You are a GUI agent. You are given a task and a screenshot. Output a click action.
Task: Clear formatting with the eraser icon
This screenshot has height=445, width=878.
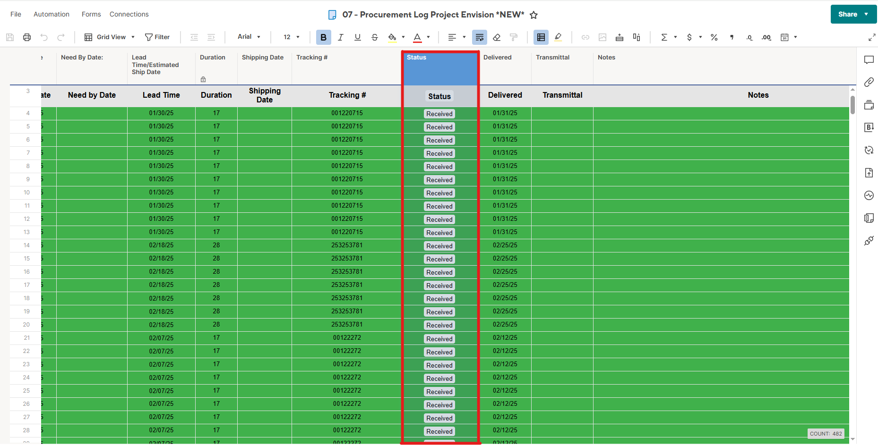497,37
